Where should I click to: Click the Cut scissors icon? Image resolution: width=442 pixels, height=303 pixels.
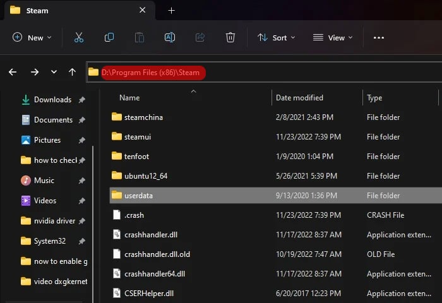click(x=79, y=37)
